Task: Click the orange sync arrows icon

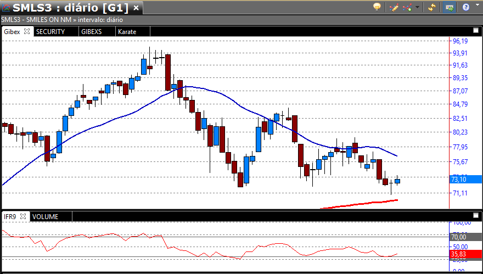Action: 432,7
